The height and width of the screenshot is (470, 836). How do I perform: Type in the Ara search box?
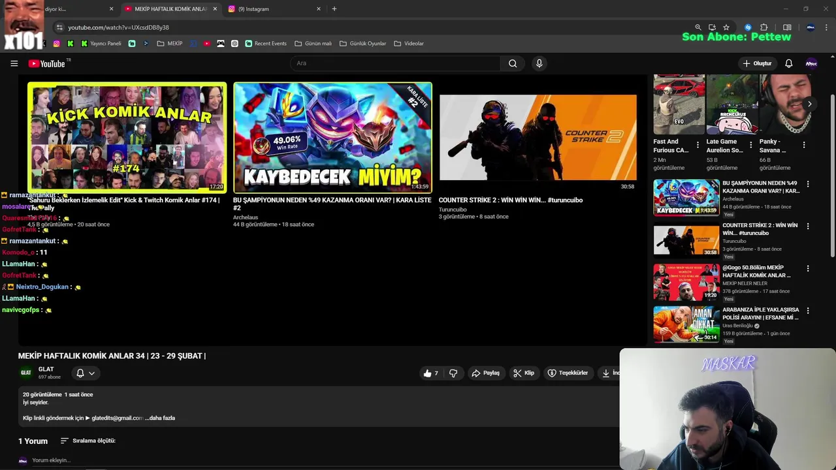pyautogui.click(x=395, y=63)
